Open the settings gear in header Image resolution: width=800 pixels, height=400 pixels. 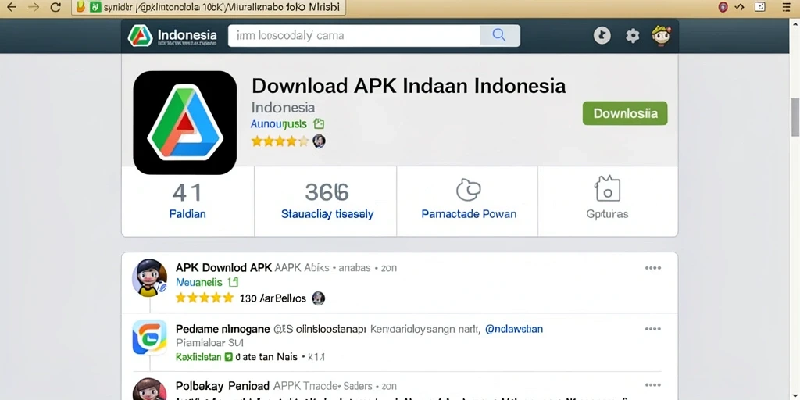633,36
